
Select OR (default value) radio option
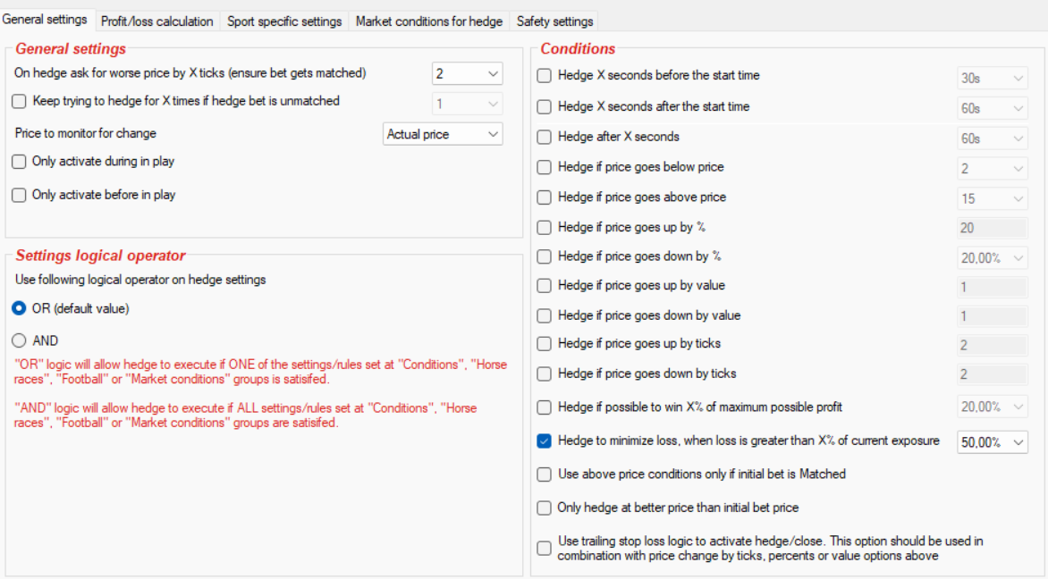click(19, 308)
